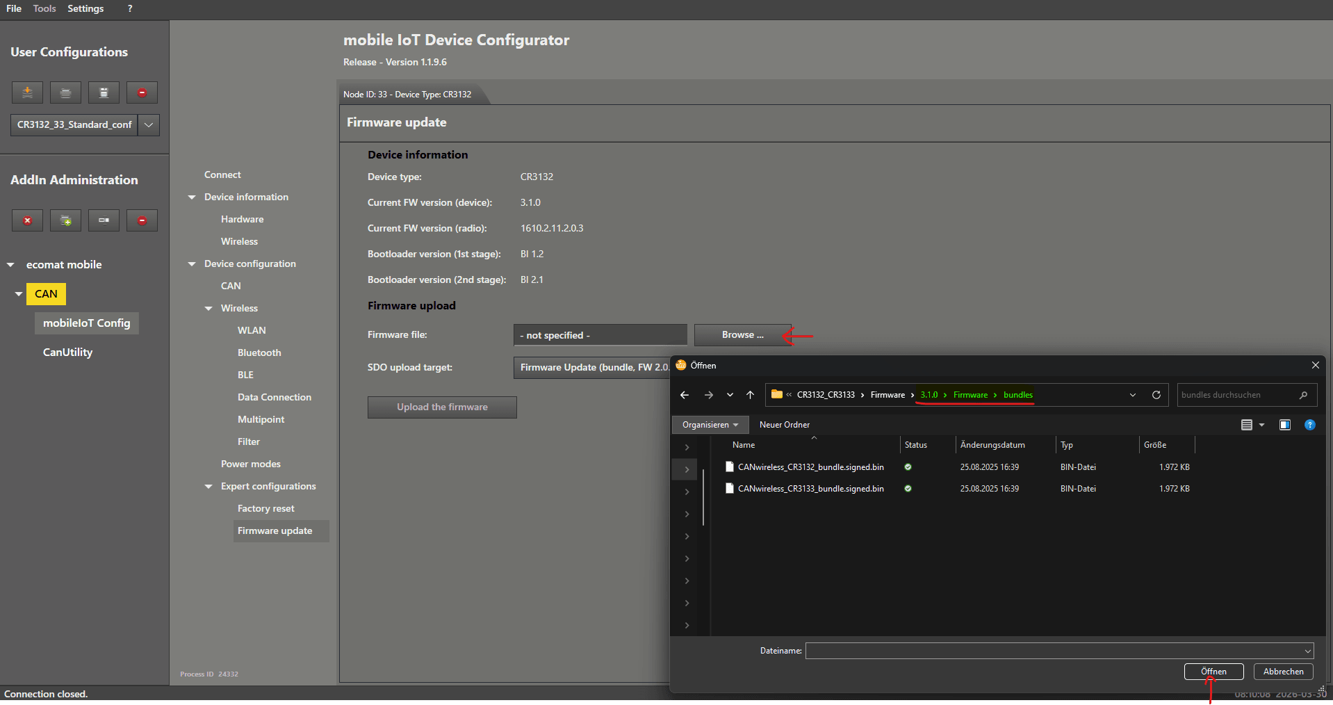This screenshot has width=1333, height=705.
Task: Open the Settings menu
Action: point(85,8)
